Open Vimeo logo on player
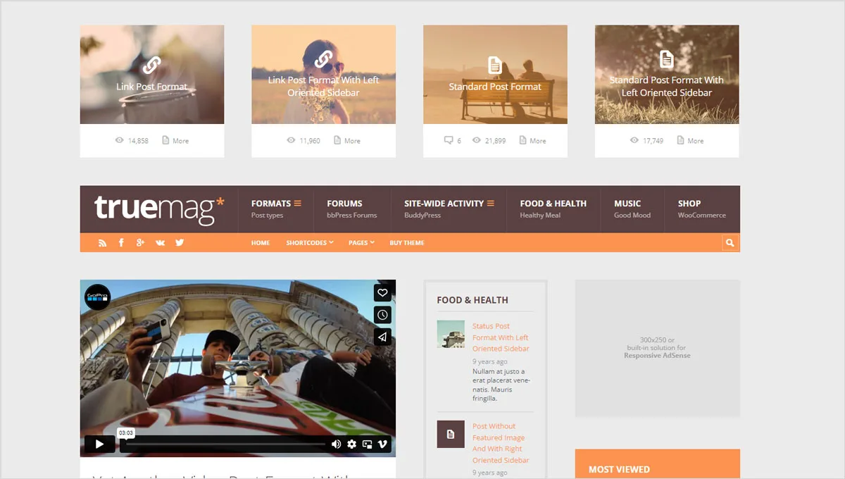845x479 pixels. coord(383,444)
